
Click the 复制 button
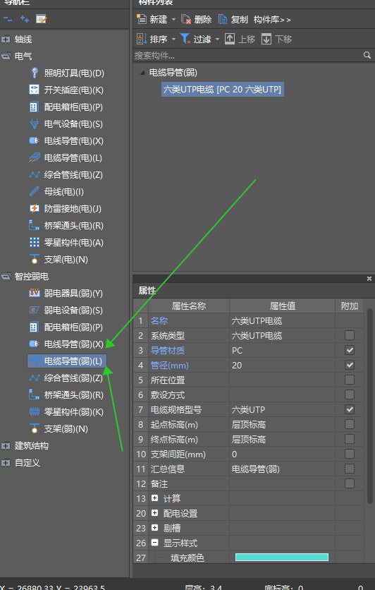[x=233, y=19]
